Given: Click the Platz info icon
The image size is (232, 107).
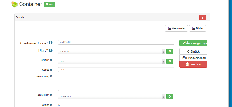Looking at the screenshot, I should (x=51, y=51).
